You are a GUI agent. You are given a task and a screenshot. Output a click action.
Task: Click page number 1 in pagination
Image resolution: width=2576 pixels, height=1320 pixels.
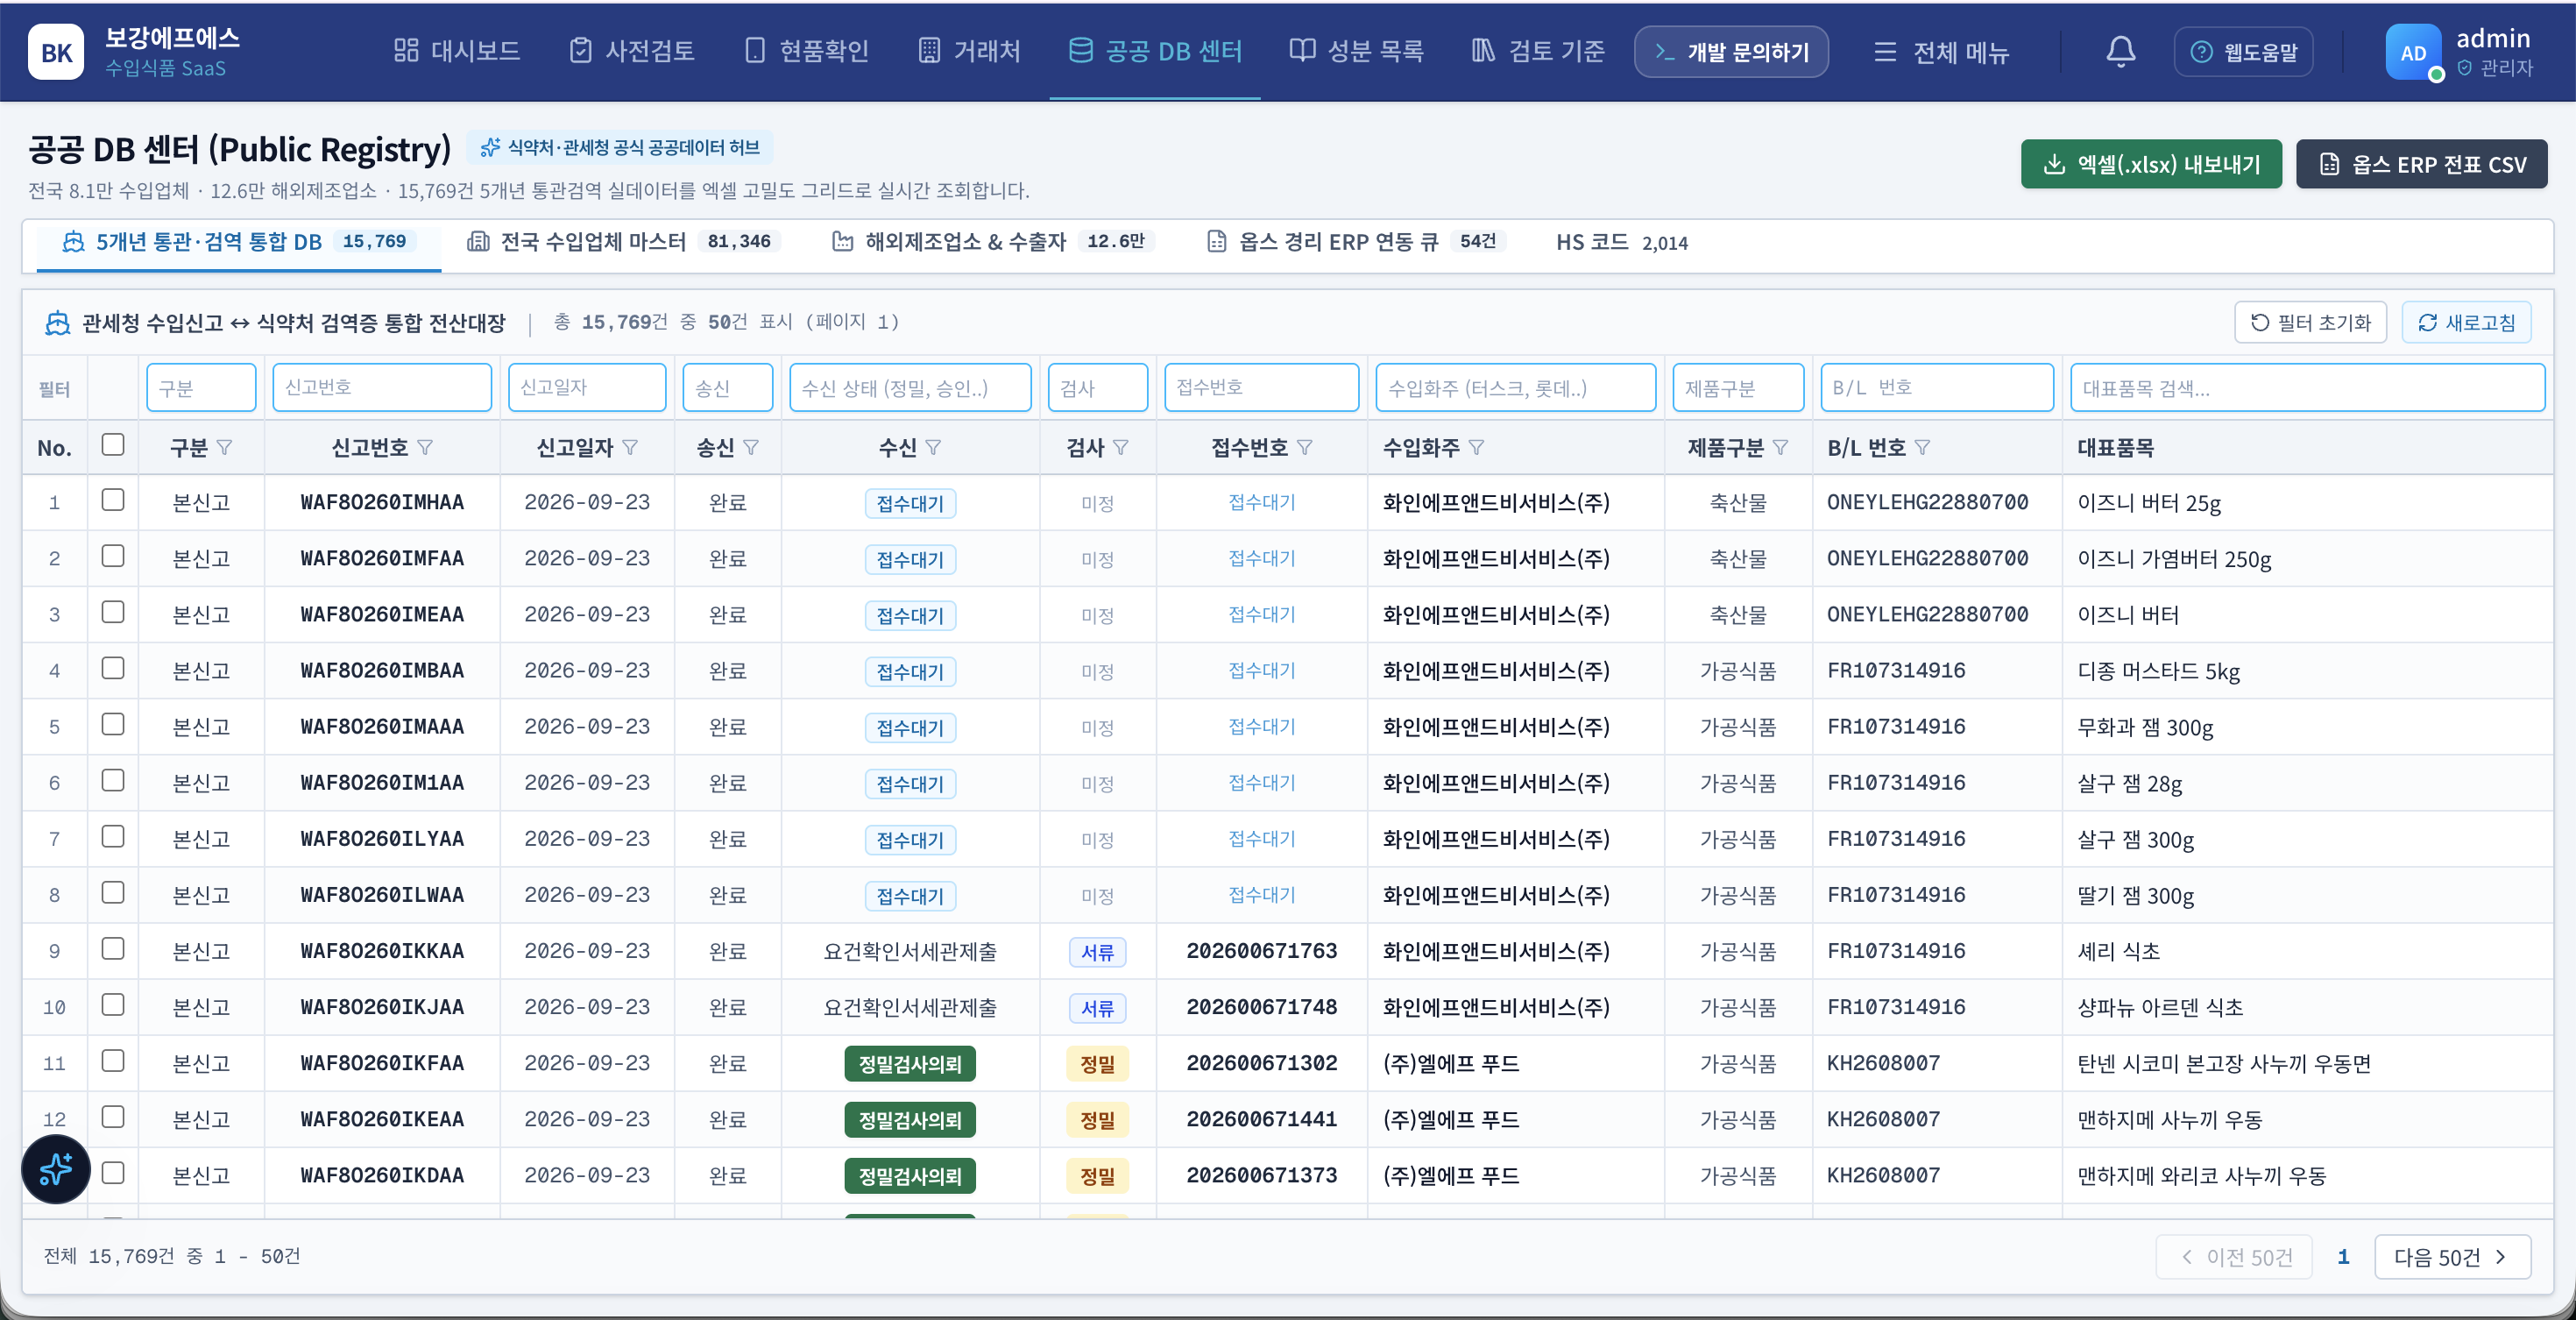click(2342, 1257)
